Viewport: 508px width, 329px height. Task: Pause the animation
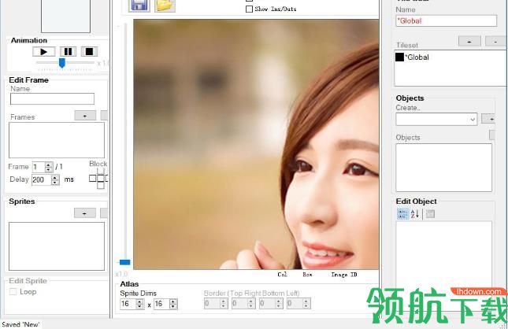tap(68, 51)
